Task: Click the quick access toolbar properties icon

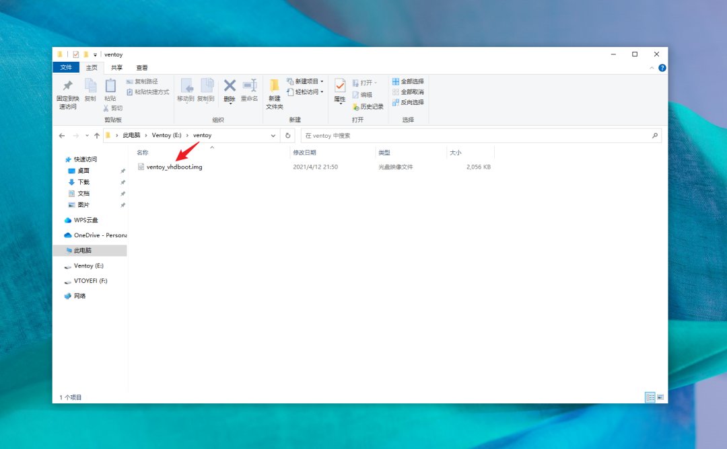Action: click(75, 54)
